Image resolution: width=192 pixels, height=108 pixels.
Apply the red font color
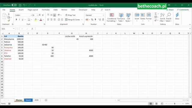point(41,19)
